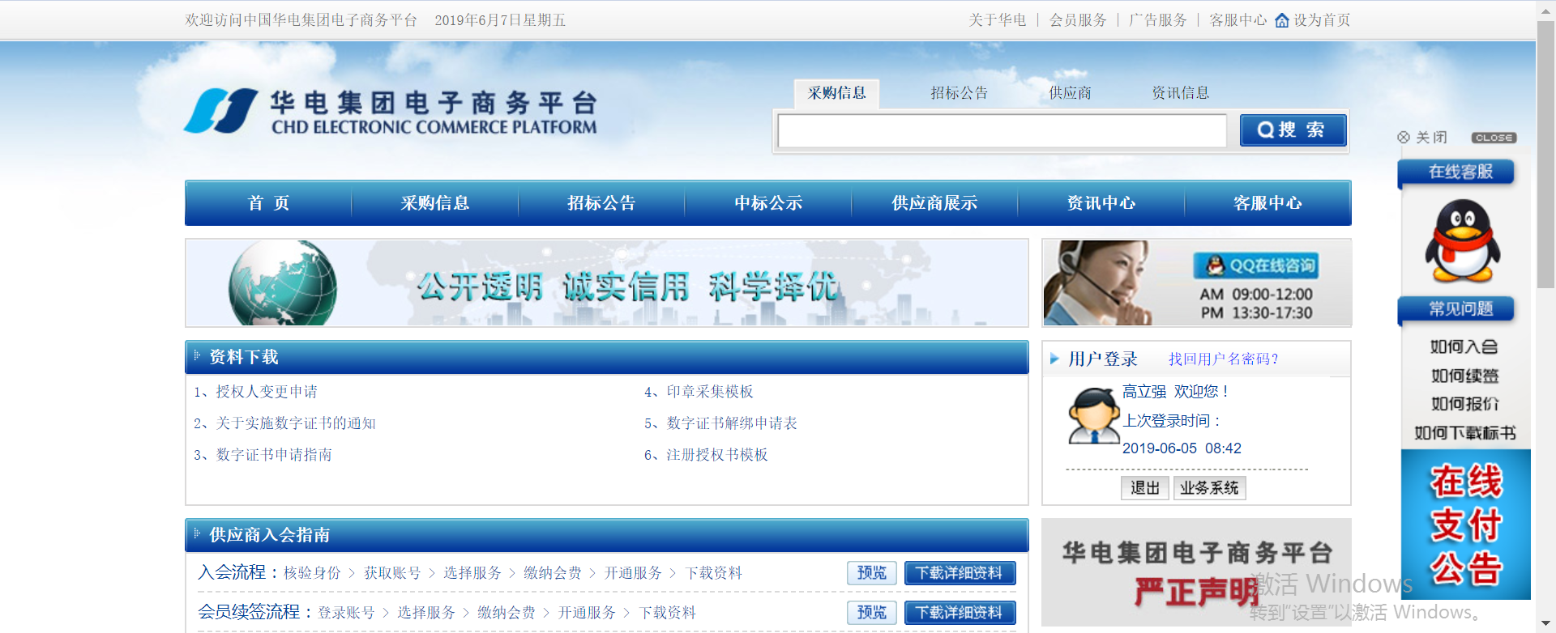Click the globe banner image
Image resolution: width=1556 pixels, height=633 pixels.
(283, 283)
